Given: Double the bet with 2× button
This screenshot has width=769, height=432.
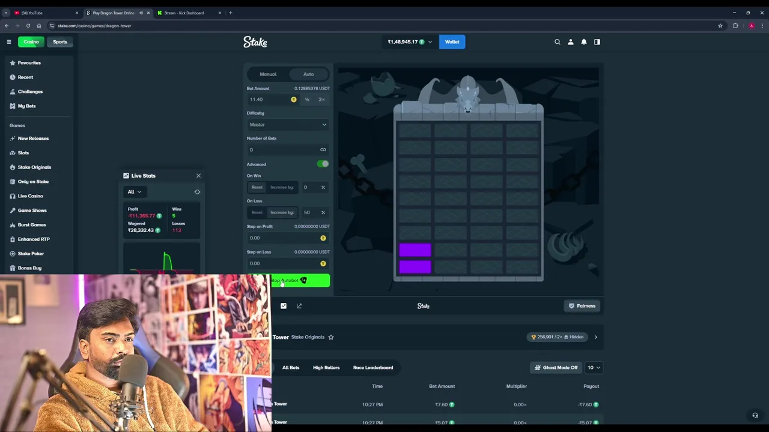Looking at the screenshot, I should click(321, 100).
